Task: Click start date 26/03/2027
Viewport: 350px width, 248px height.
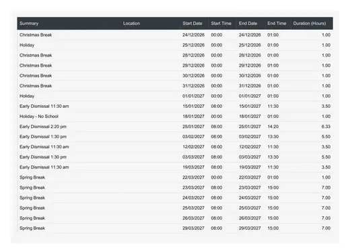Action: pos(193,218)
